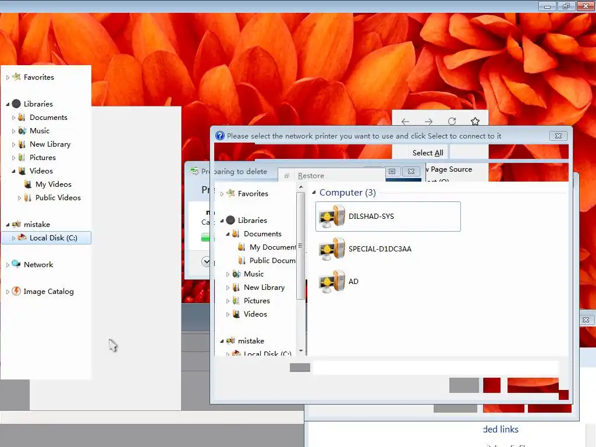Image resolution: width=596 pixels, height=447 pixels.
Task: Click Local Disk (C:) drive icon in left panel
Action: click(x=22, y=237)
